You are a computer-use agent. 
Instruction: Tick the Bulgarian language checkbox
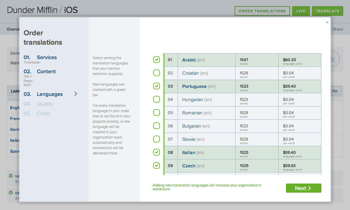(x=156, y=126)
